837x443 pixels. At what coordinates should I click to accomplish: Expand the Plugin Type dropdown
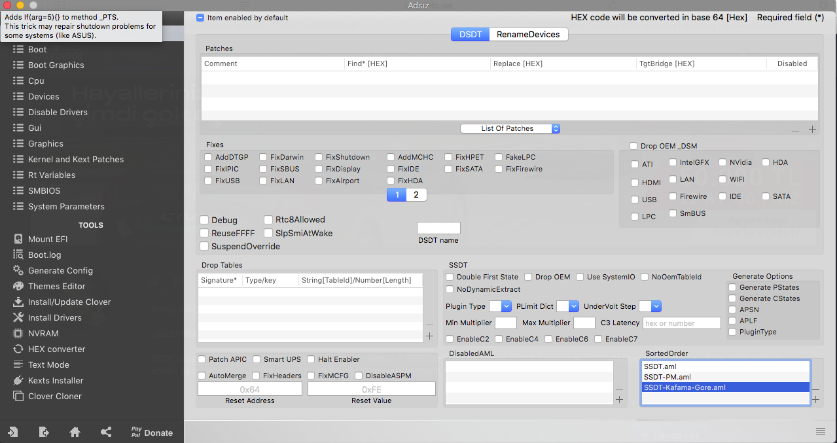pos(501,306)
